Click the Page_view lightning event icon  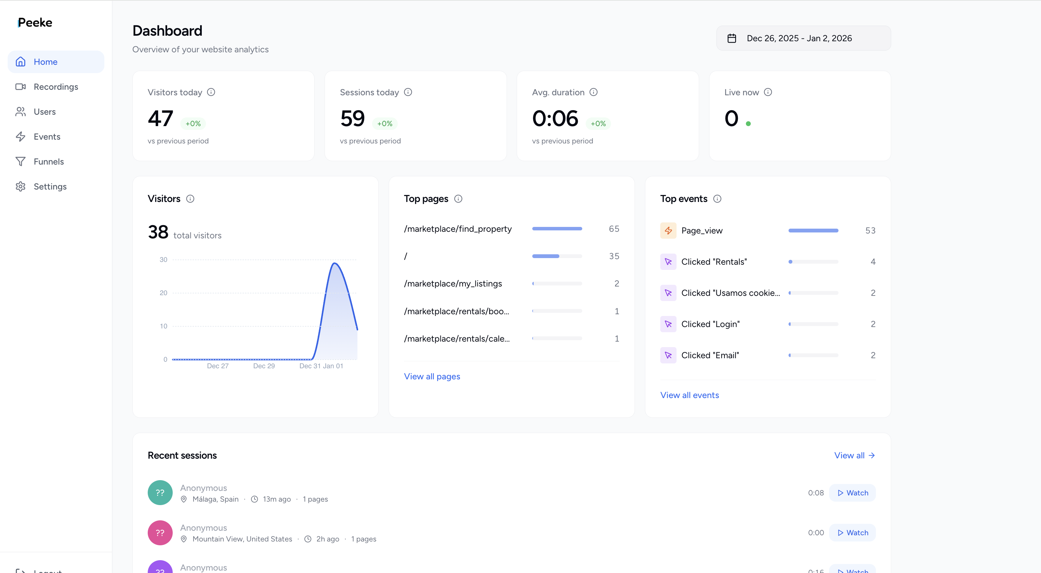[x=668, y=231]
